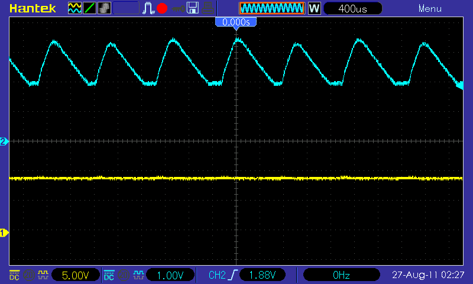Click the red record/stop indicator
This screenshot has height=284, width=473.
pos(162,8)
